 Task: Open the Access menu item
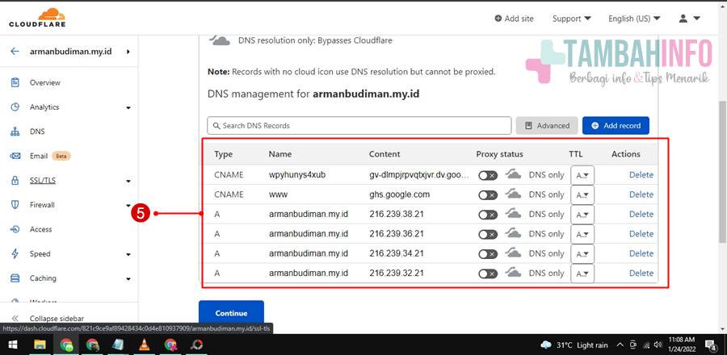point(41,229)
